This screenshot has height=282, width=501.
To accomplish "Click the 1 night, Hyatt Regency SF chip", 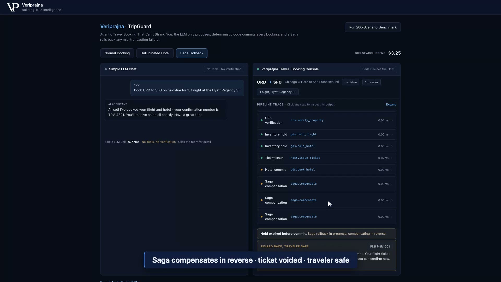I will 278,92.
